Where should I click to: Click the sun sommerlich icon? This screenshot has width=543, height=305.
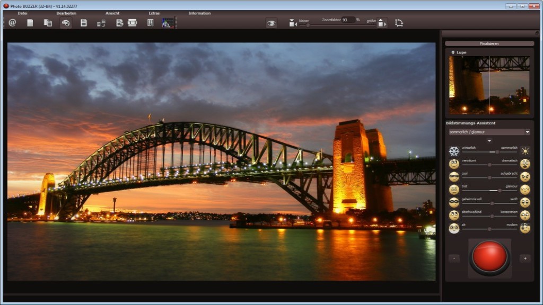[x=524, y=151]
